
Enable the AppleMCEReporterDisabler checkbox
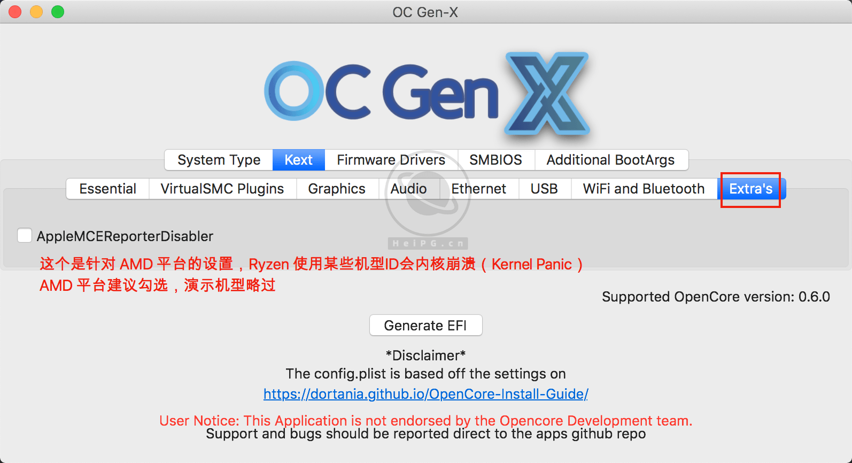coord(25,236)
